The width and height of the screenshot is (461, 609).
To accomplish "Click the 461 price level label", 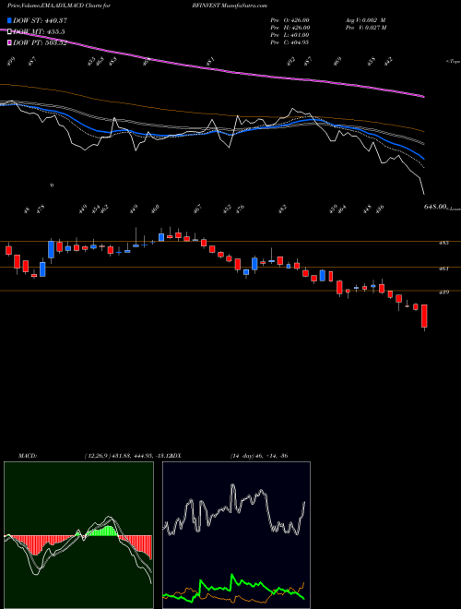I will [x=443, y=269].
